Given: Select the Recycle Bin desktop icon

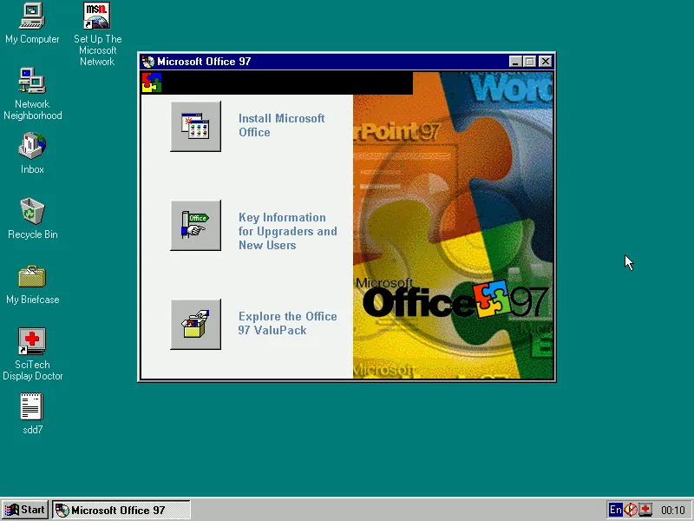Looking at the screenshot, I should click(x=32, y=219).
